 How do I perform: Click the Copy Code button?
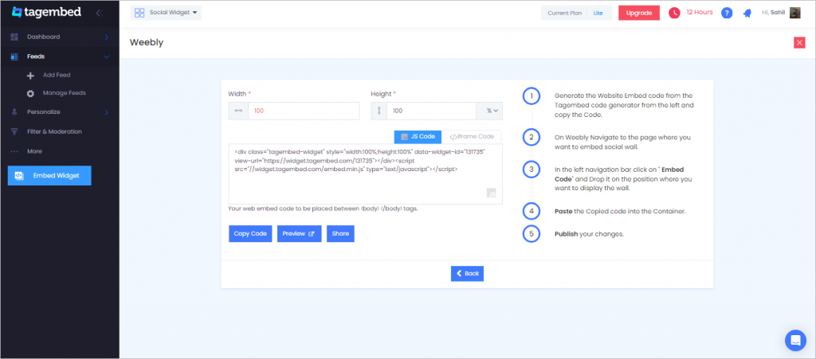click(x=250, y=234)
